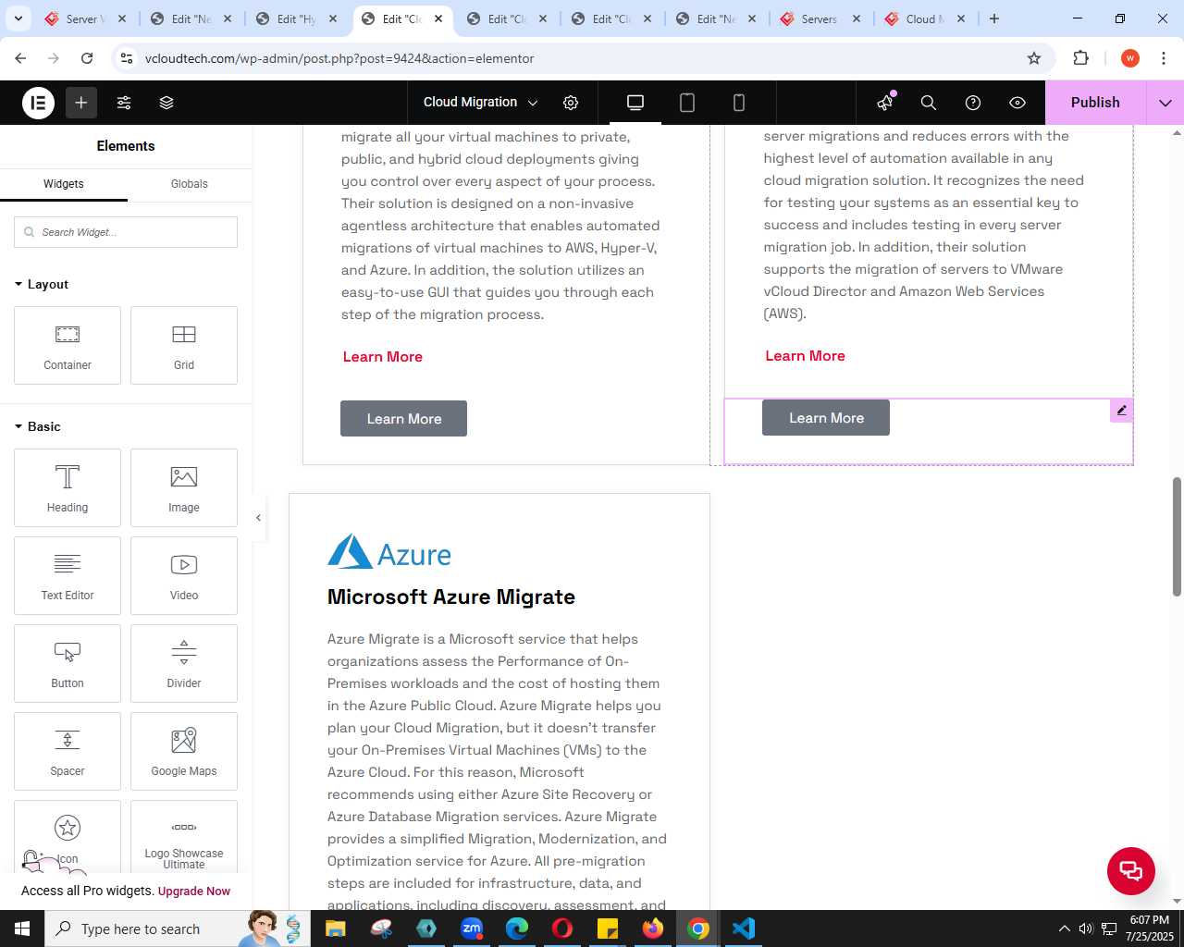This screenshot has height=947, width=1184.
Task: Open Zoom from the taskbar
Action: coord(472,929)
